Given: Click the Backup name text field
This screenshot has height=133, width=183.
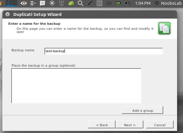Looking at the screenshot, I should (104, 51).
